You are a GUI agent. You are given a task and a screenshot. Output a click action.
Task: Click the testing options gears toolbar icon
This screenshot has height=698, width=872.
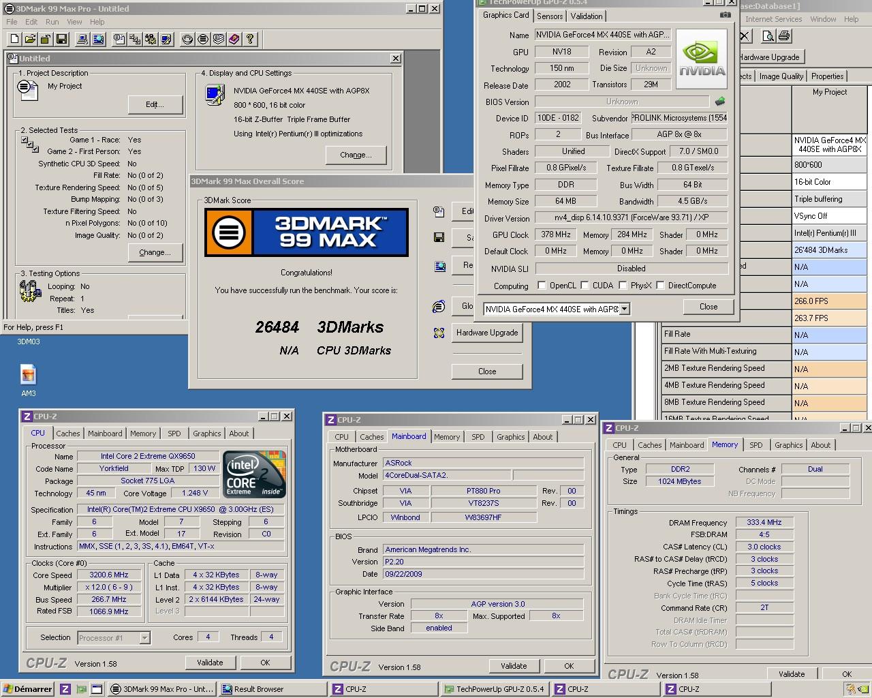point(151,40)
